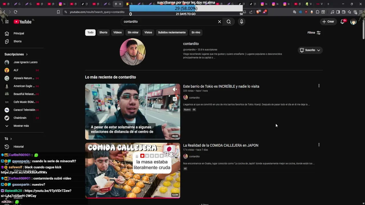Open the Filtros panel
The width and height of the screenshot is (365, 205).
click(314, 33)
